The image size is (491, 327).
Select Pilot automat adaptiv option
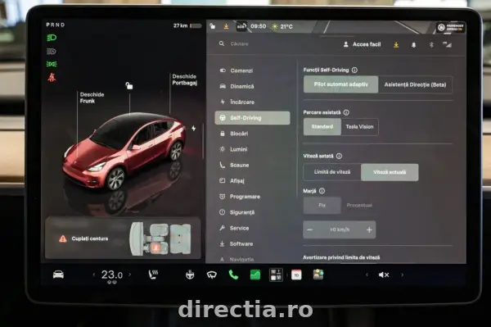coord(340,84)
